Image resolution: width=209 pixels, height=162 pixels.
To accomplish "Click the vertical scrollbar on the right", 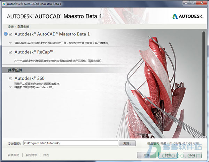I will coord(204,83).
